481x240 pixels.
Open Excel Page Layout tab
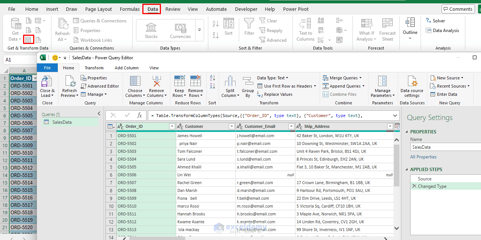pos(98,9)
